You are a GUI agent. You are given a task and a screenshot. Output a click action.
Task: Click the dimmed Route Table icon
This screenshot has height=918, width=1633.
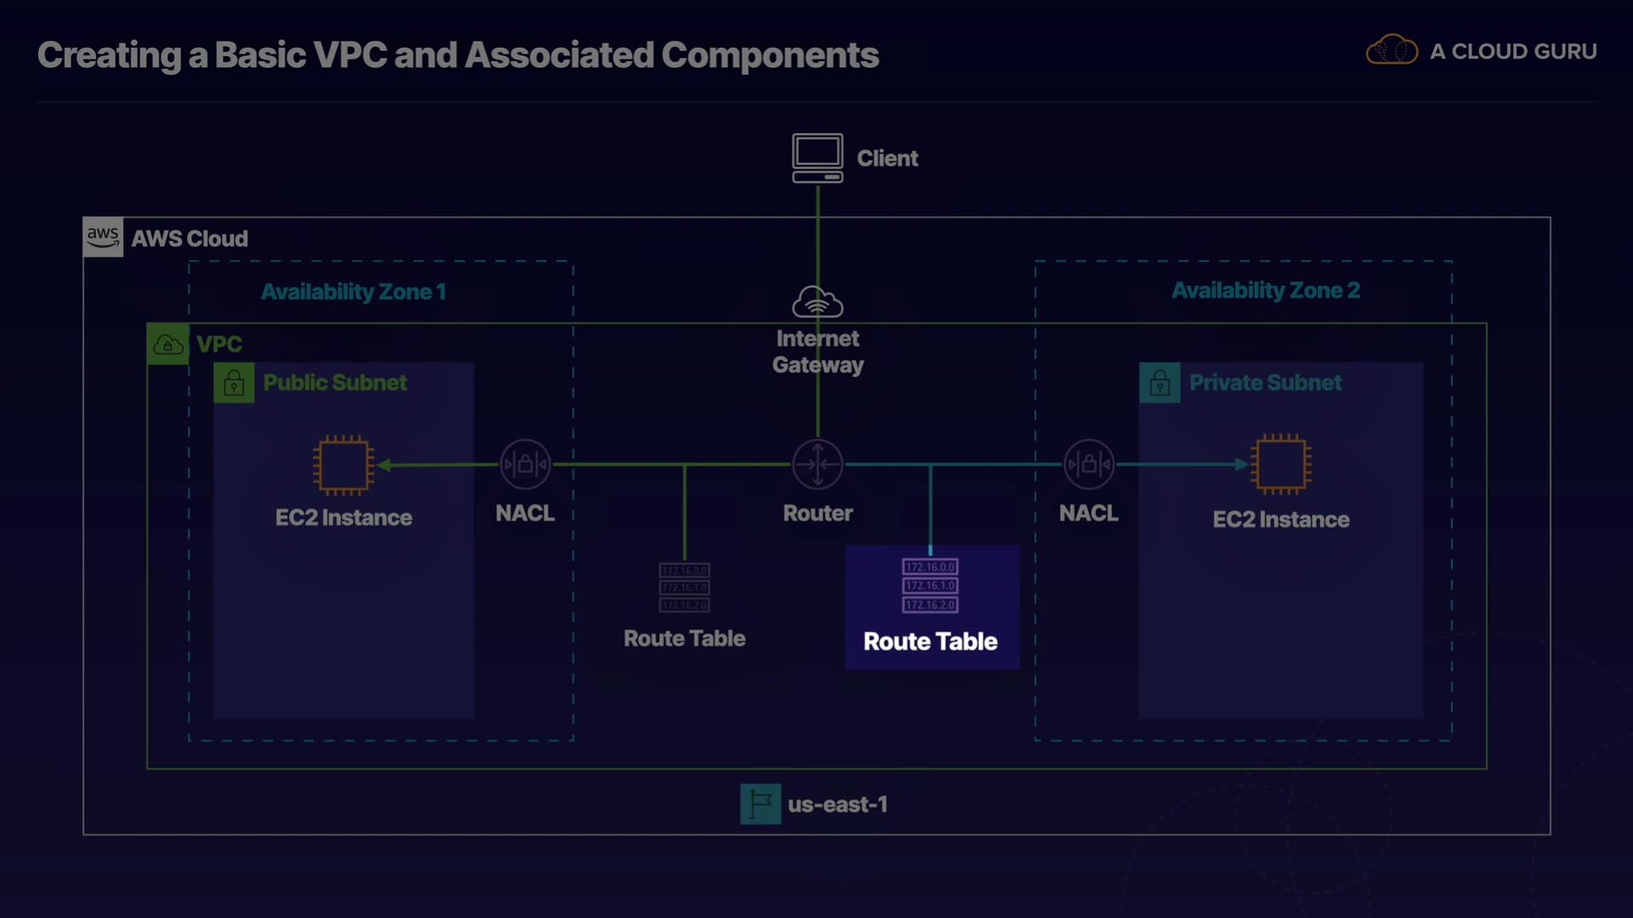[685, 587]
